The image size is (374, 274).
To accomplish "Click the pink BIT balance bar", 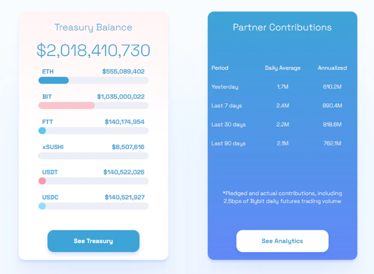I will (x=93, y=105).
